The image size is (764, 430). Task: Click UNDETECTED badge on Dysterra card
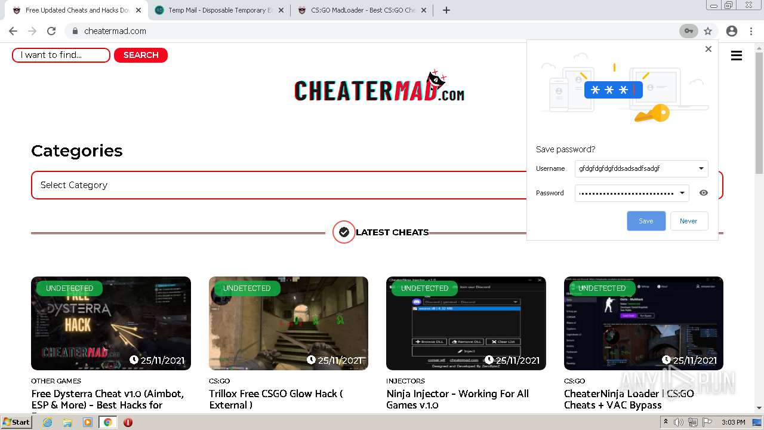69,288
